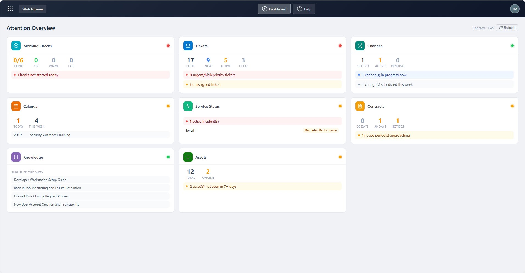Click the Refresh button
The image size is (525, 273).
(507, 28)
